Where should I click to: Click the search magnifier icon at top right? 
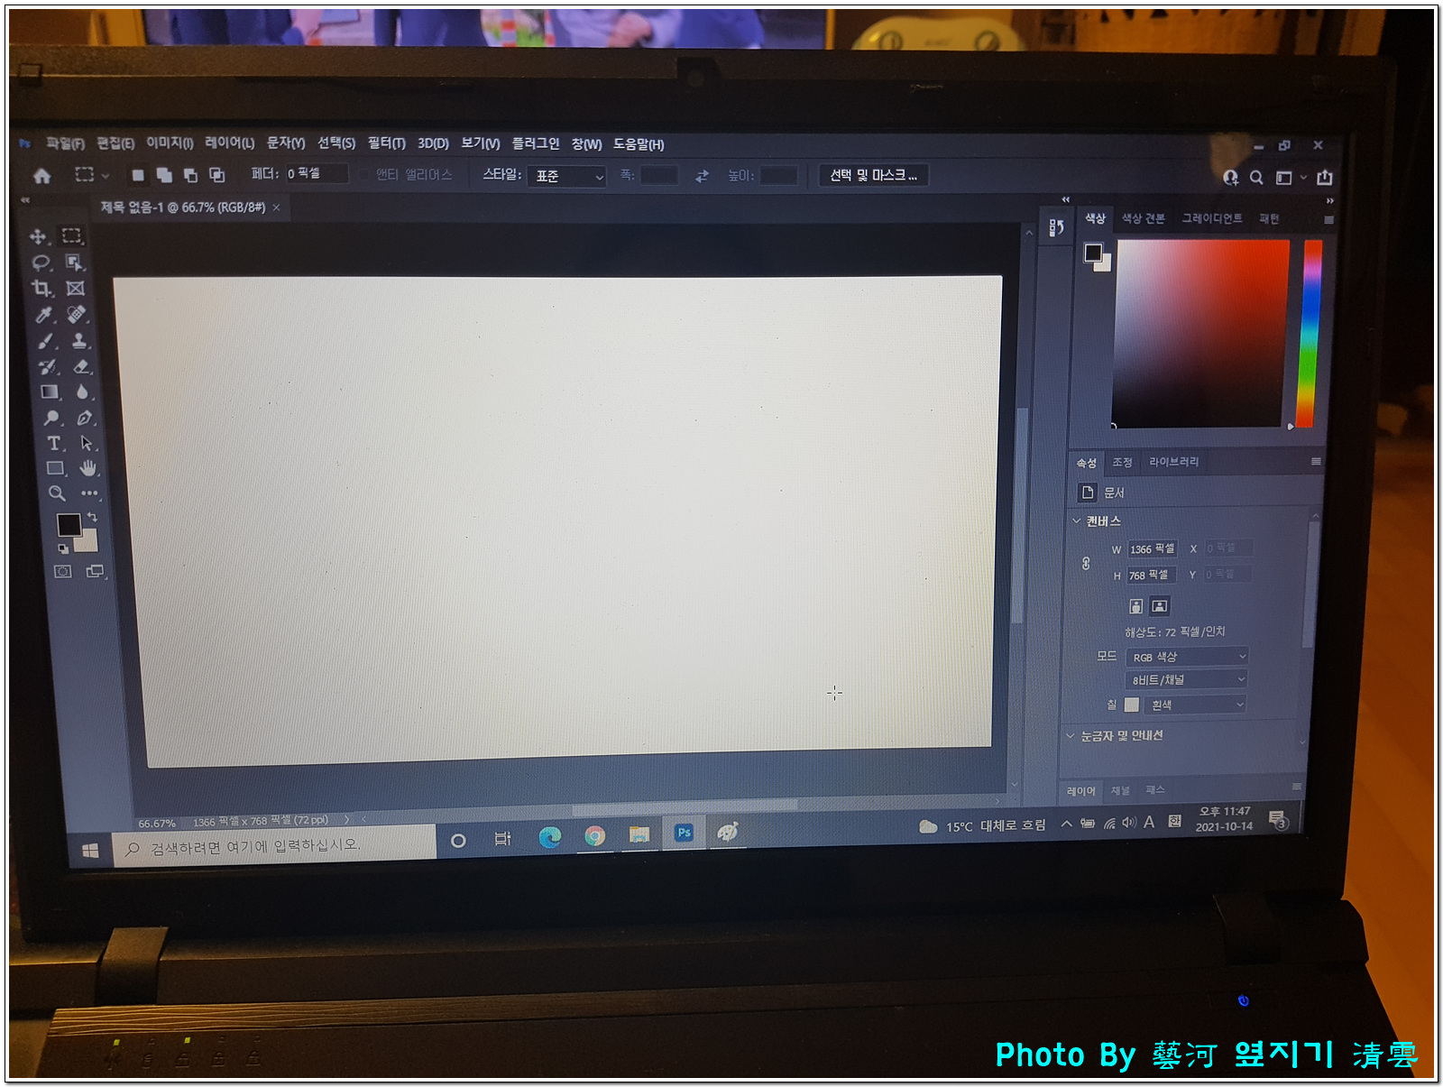point(1256,178)
